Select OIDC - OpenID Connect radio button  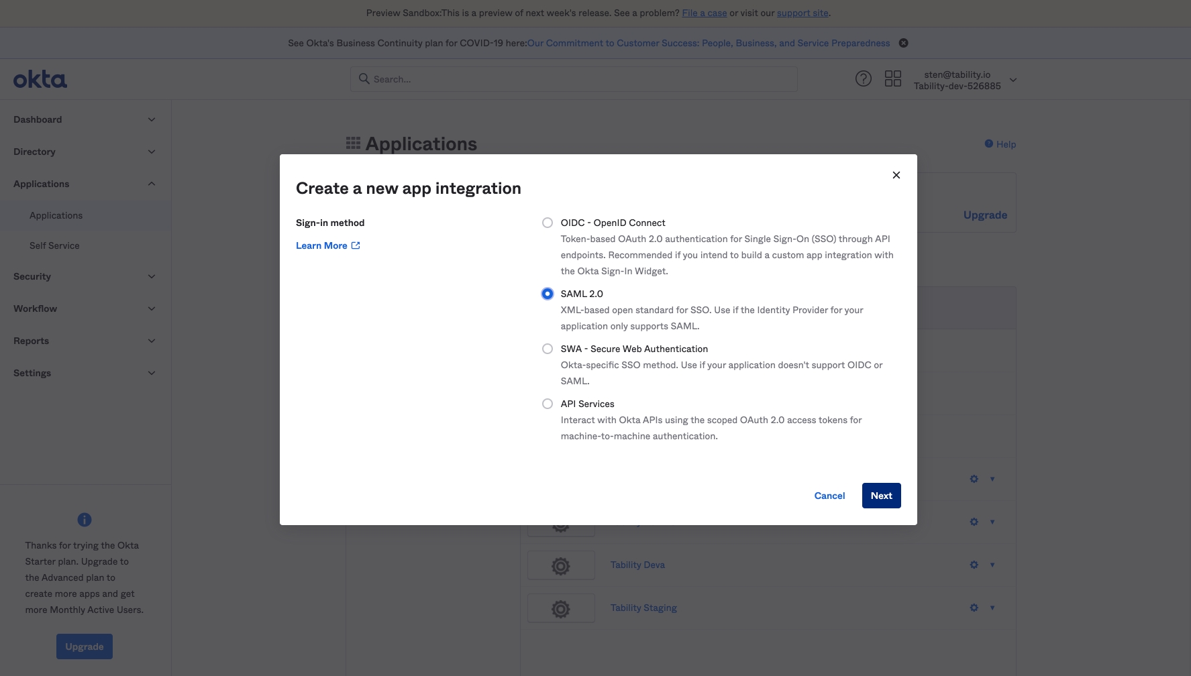[x=548, y=223]
